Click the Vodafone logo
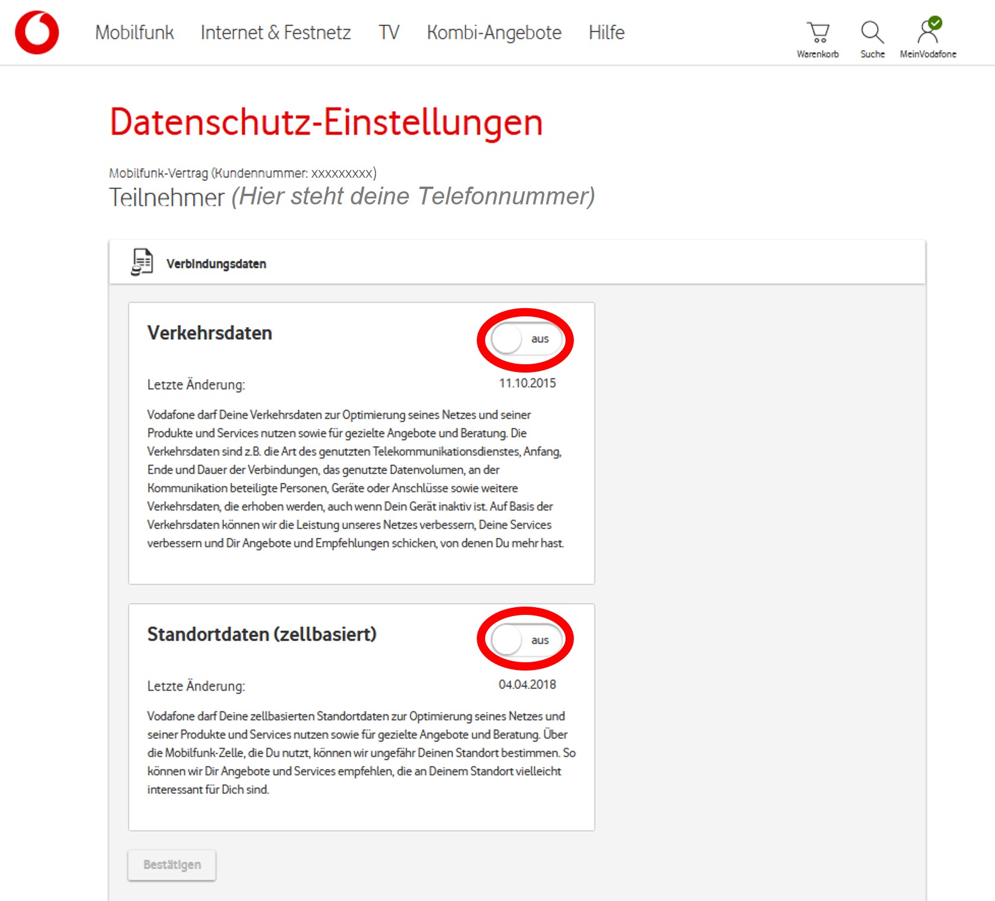 point(37,33)
